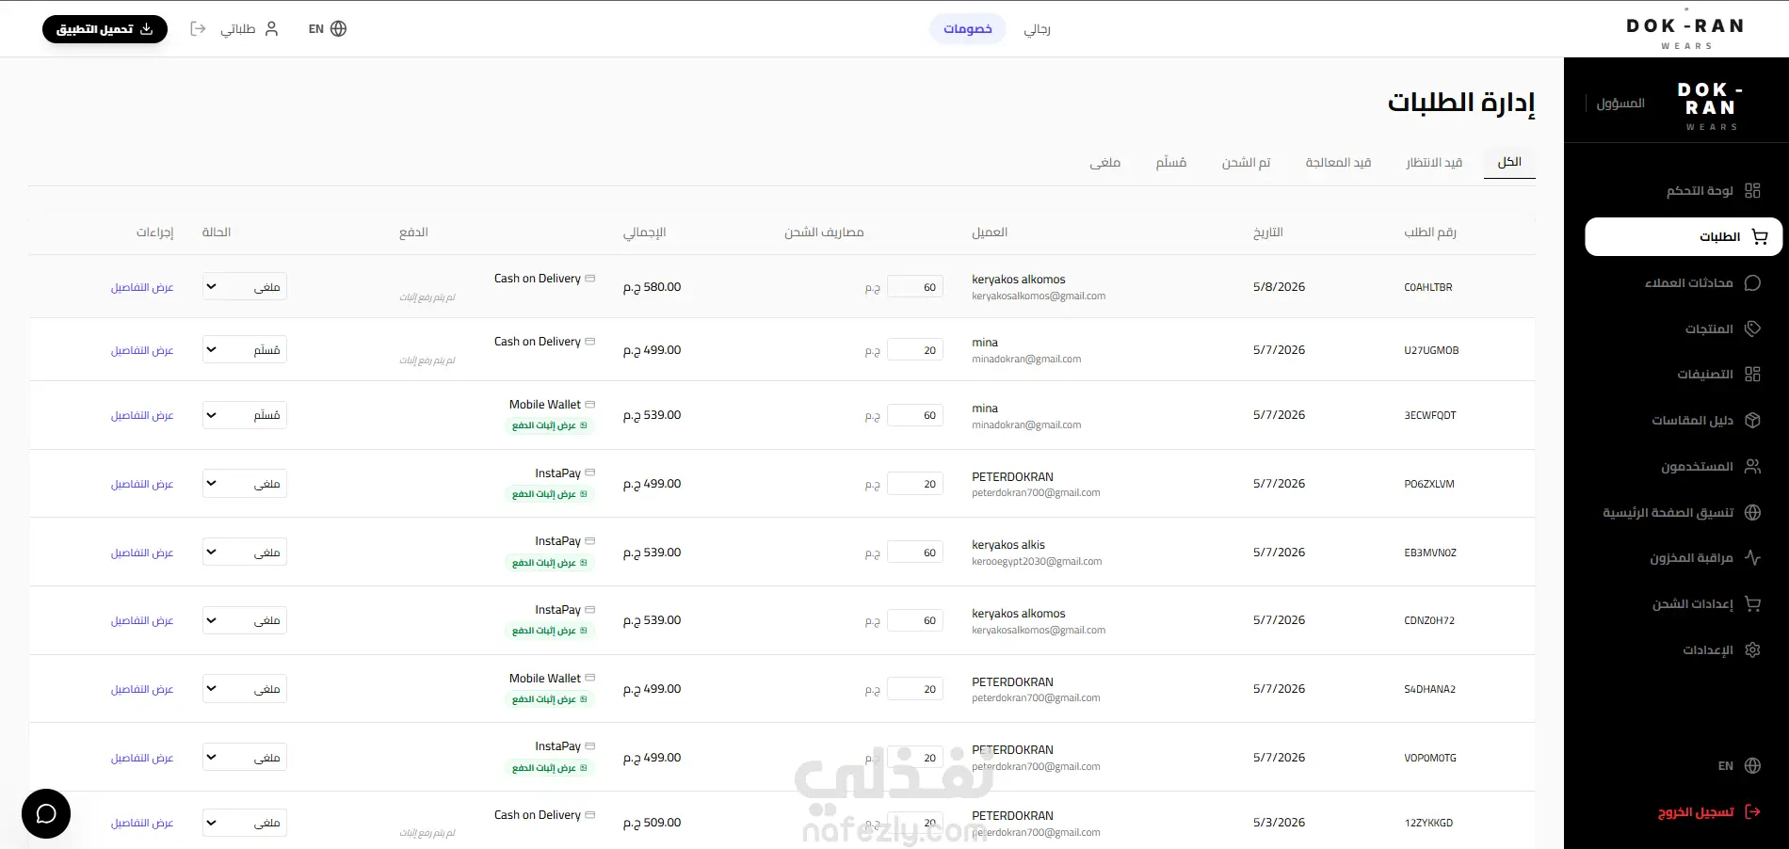The height and width of the screenshot is (849, 1789).
Task: Show payment proof for order 3ECWFQDT
Action: click(549, 425)
